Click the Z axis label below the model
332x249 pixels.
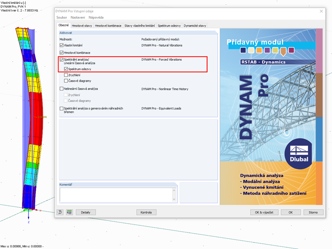(x=28, y=222)
